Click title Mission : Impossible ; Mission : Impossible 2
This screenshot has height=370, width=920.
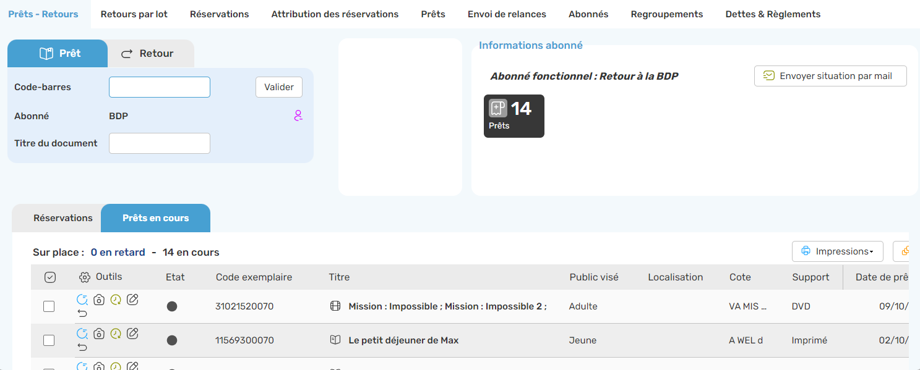coord(447,306)
